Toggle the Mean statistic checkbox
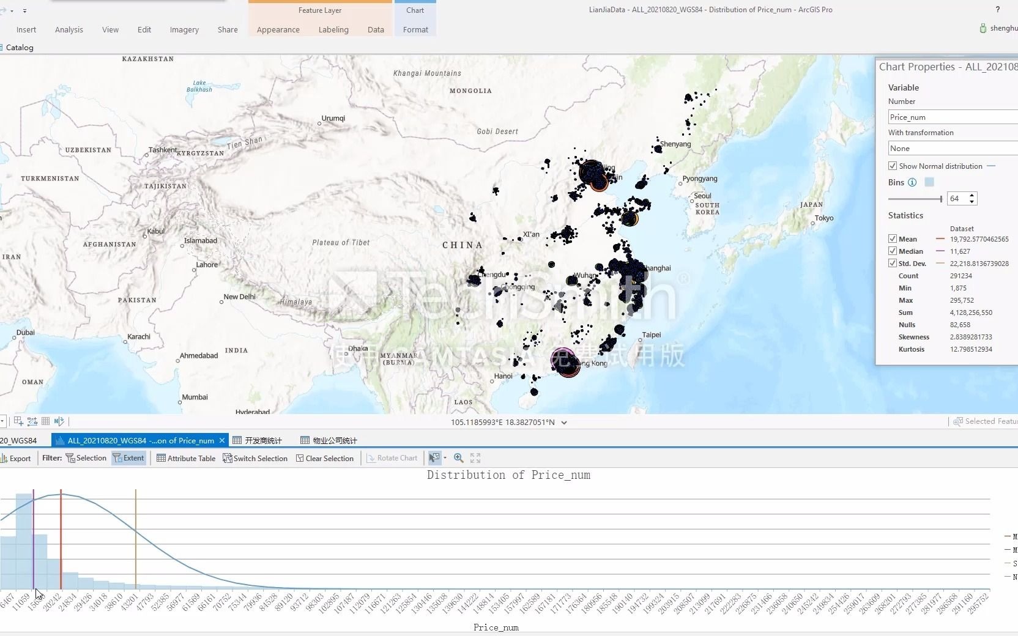Screen dimensions: 1018x636 click(x=893, y=239)
